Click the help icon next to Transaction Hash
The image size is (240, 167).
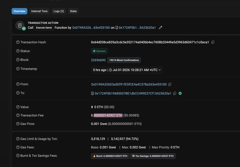click(18, 42)
